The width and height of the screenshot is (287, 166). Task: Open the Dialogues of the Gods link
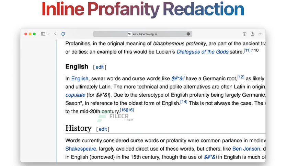point(203,52)
